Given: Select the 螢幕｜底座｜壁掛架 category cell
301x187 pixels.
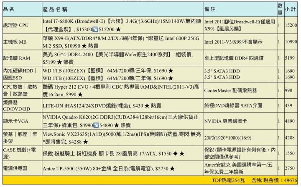Looking at the screenshot, I should point(22,138).
